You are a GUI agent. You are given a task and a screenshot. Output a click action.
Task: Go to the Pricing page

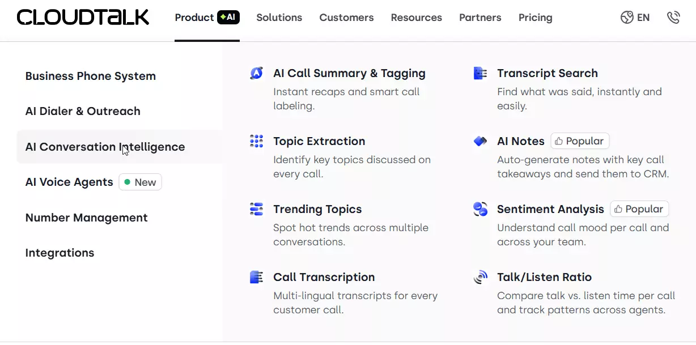point(535,18)
